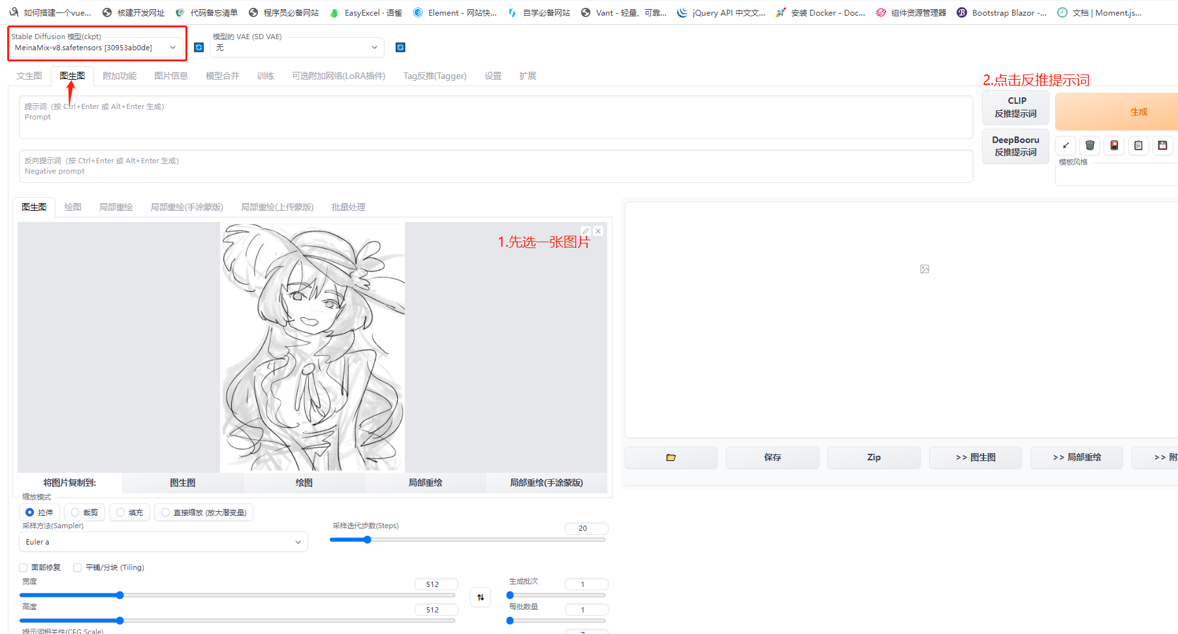The width and height of the screenshot is (1178, 634).
Task: Refresh the Stable Diffusion model list
Action: coord(199,47)
